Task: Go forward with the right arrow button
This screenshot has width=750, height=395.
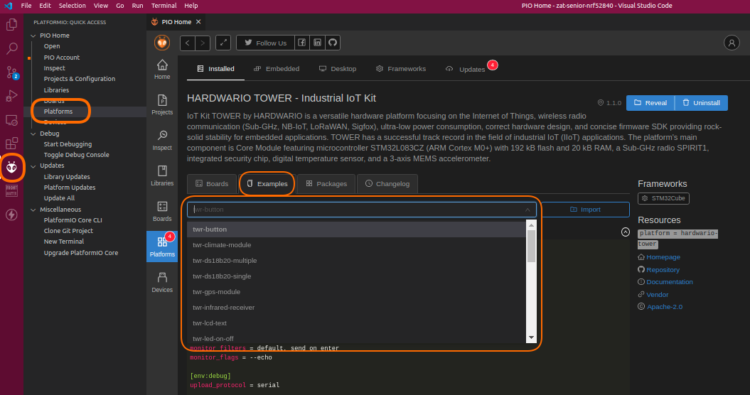Action: tap(203, 43)
